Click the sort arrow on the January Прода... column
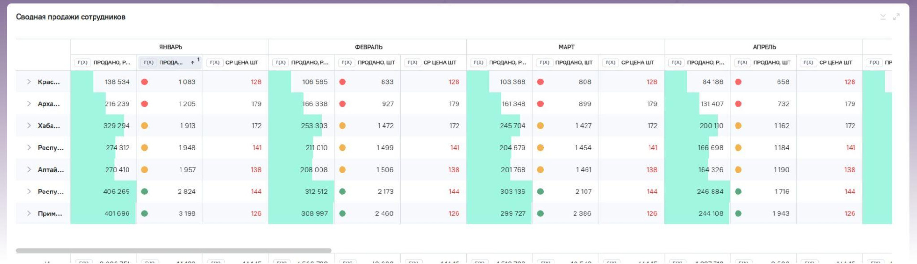 (192, 62)
